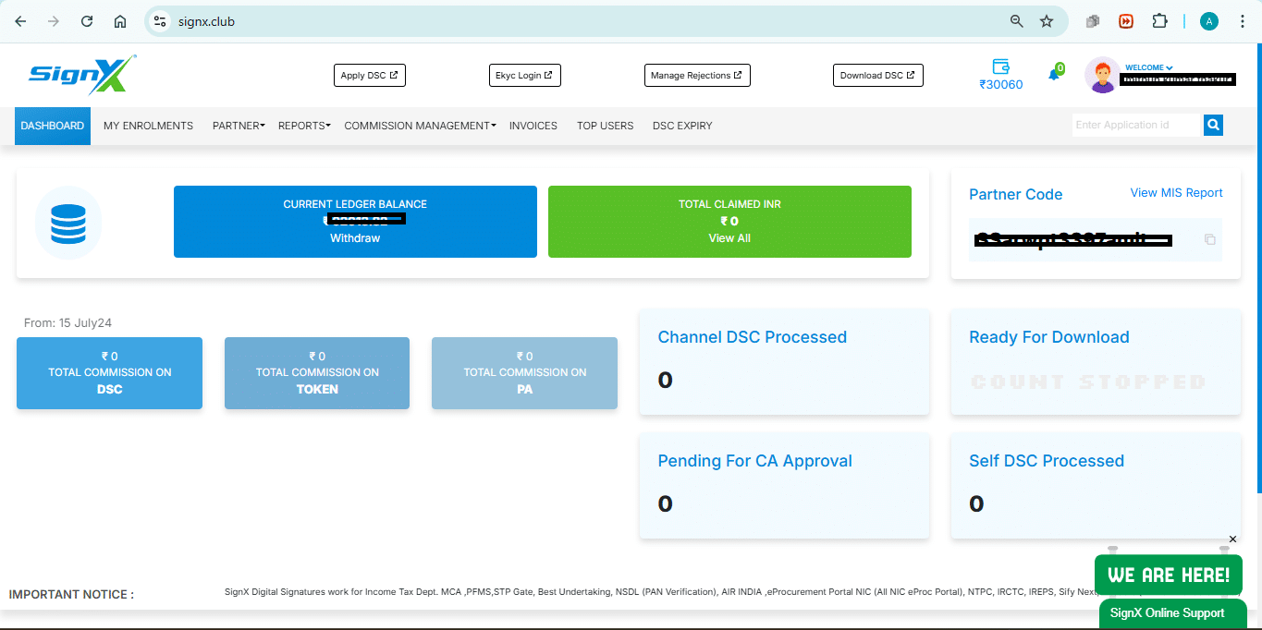
Task: Open the browser extensions puzzle icon
Action: point(1159,20)
